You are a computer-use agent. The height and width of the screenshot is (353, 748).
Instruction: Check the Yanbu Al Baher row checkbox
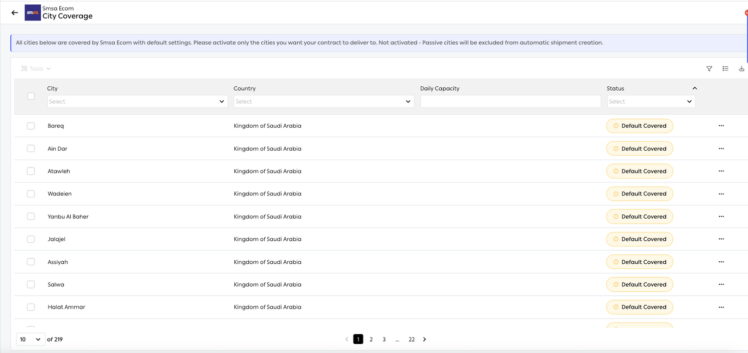point(31,216)
